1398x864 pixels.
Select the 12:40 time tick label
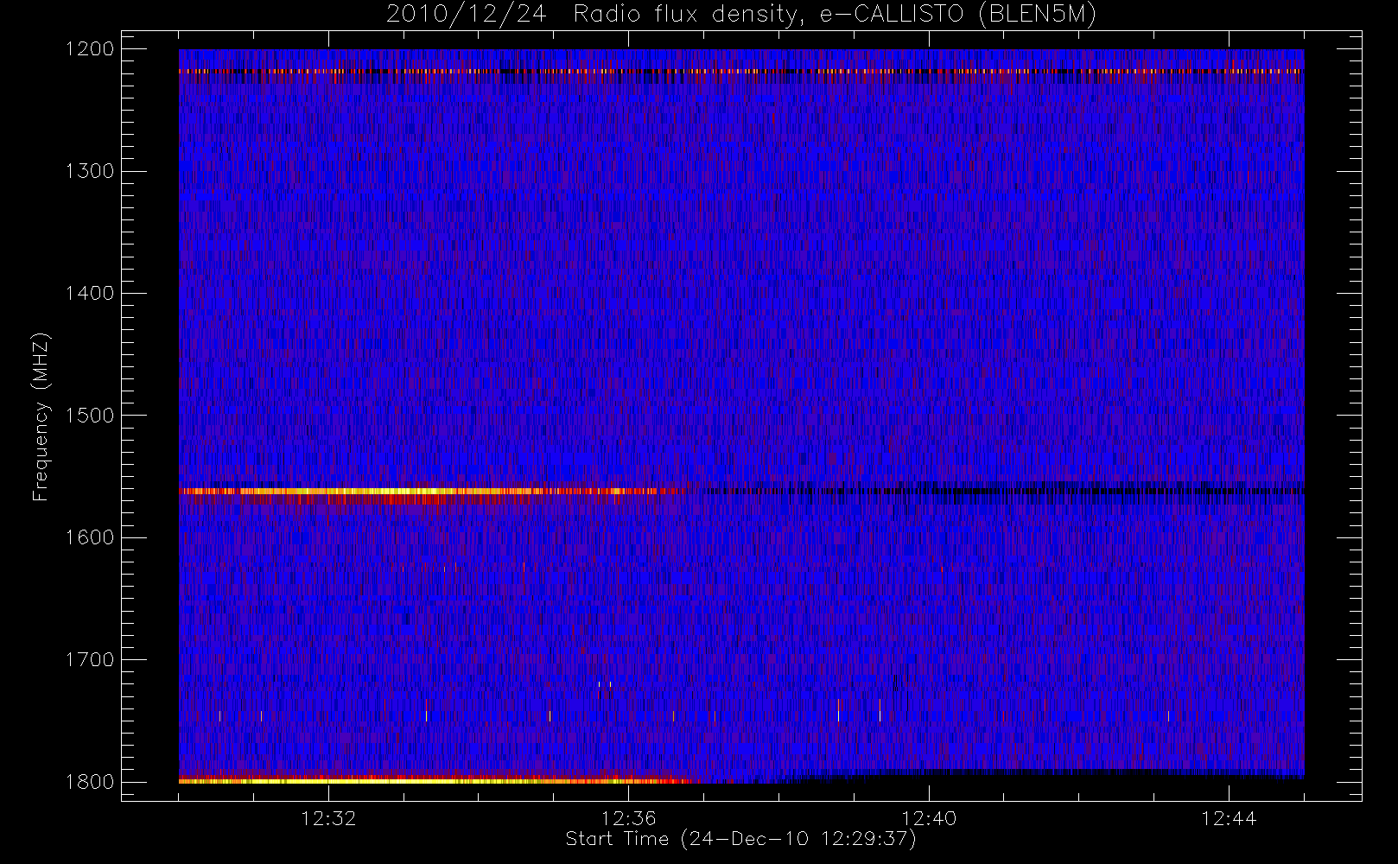click(x=929, y=818)
